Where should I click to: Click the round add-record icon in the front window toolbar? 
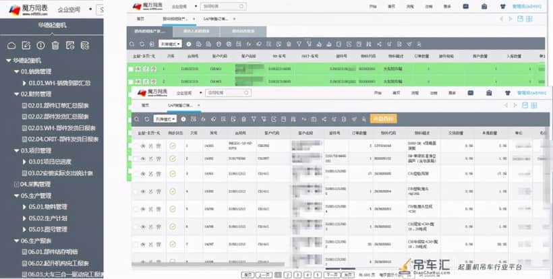[x=183, y=119]
